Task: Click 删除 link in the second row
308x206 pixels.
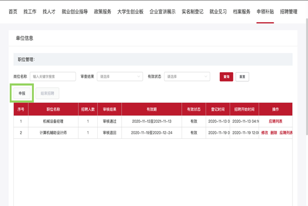Action: [x=274, y=133]
